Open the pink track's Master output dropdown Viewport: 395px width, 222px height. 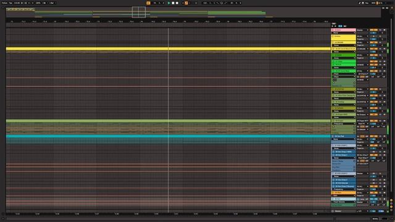point(362,30)
